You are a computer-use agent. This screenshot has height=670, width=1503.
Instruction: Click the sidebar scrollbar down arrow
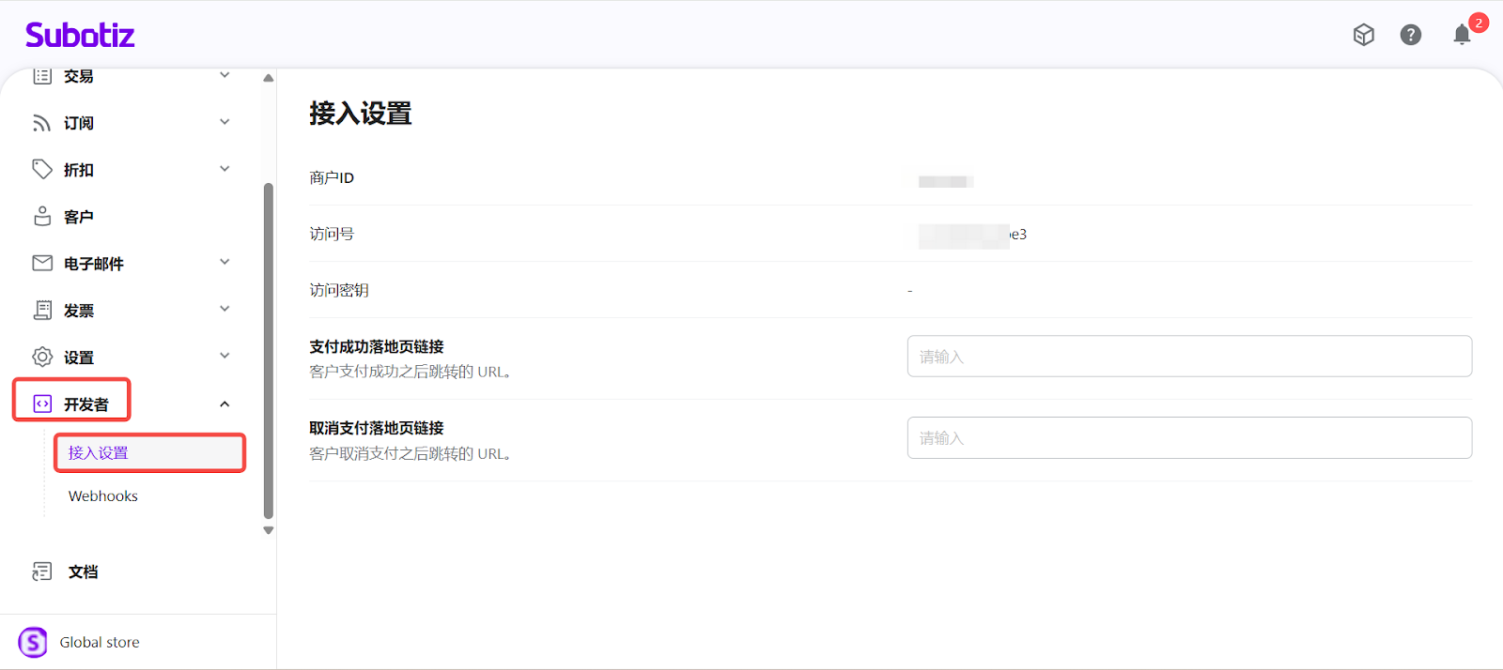click(x=269, y=530)
